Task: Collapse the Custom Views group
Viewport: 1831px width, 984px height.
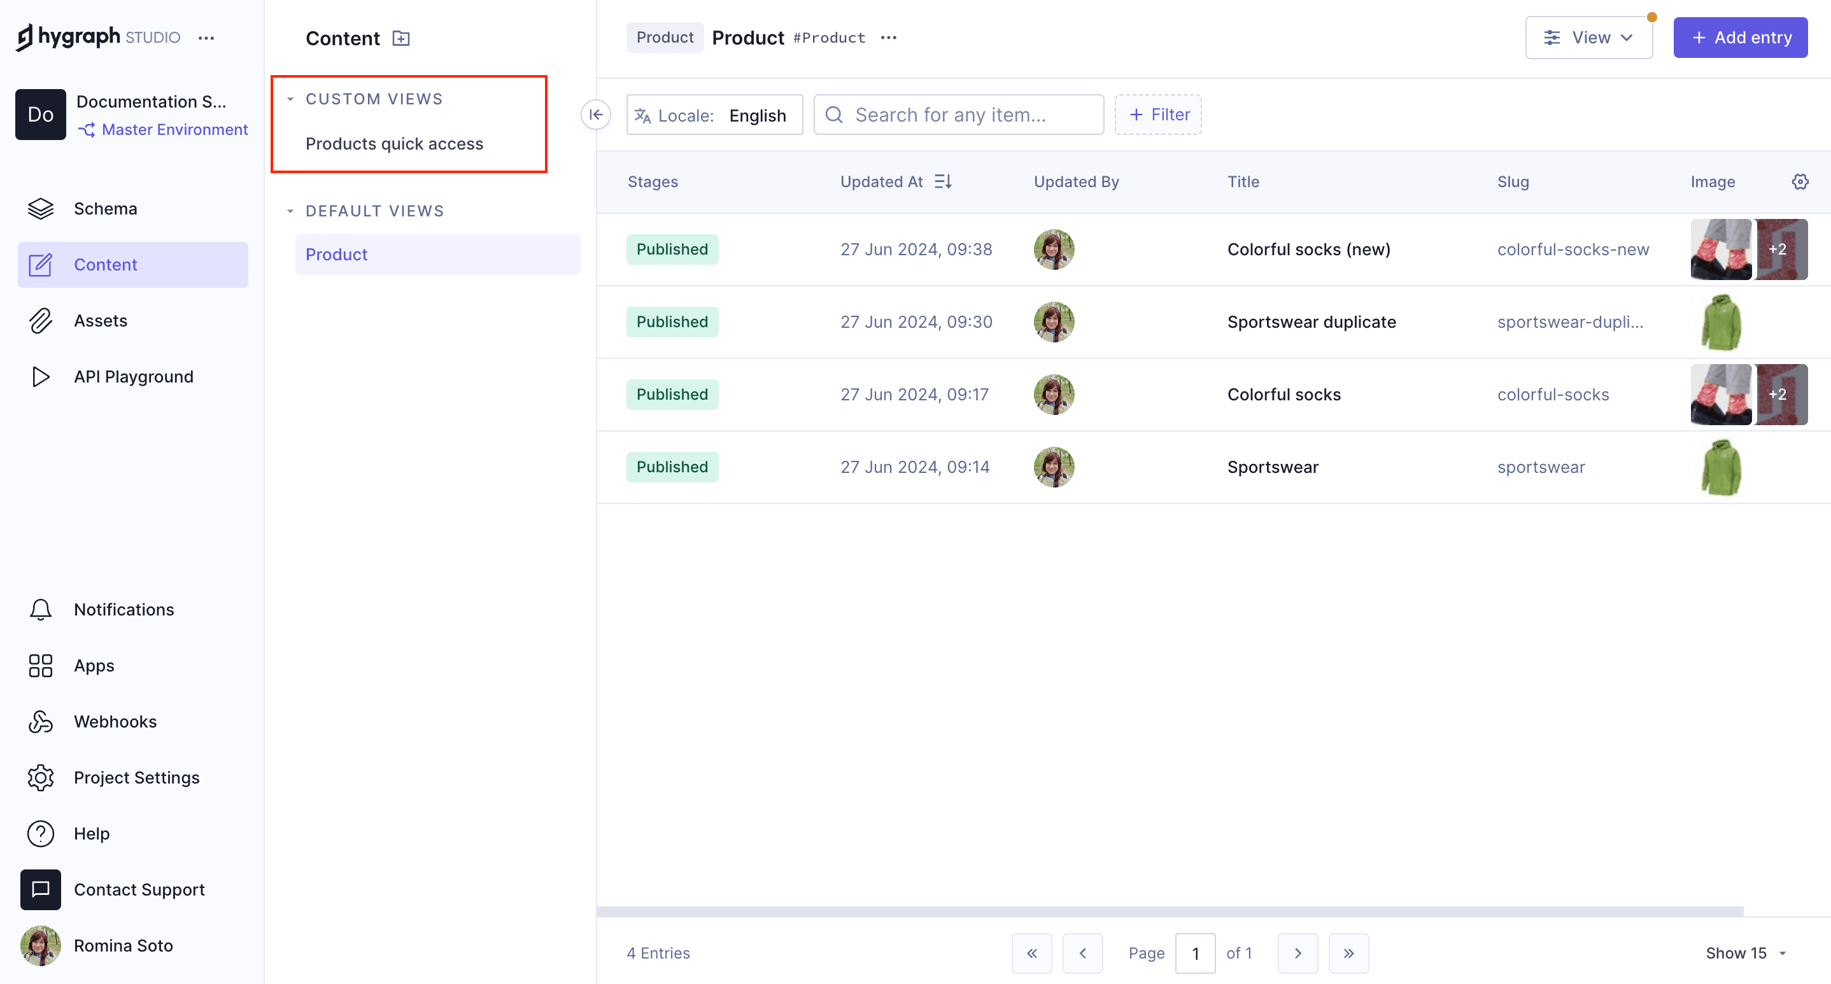Action: pos(290,99)
